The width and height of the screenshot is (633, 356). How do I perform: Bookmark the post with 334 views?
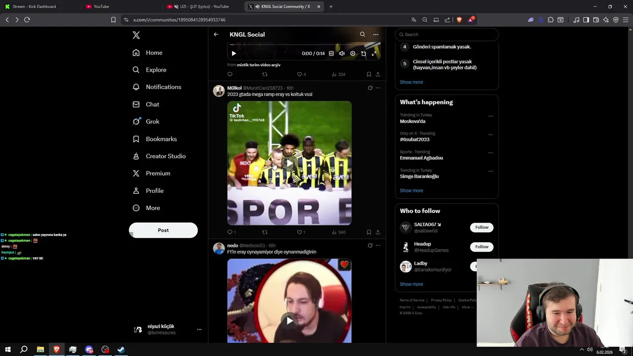[369, 74]
